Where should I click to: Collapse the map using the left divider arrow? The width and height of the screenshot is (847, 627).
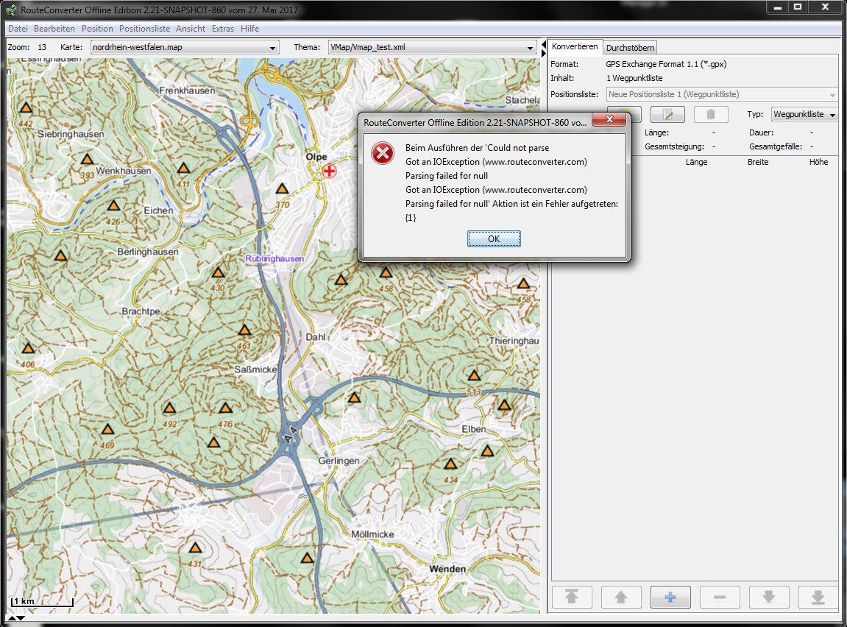545,46
